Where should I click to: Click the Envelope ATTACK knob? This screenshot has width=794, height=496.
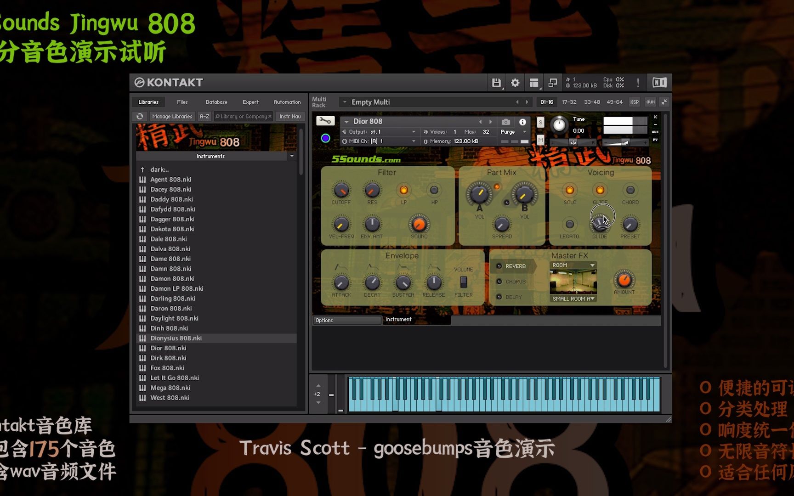(x=341, y=282)
